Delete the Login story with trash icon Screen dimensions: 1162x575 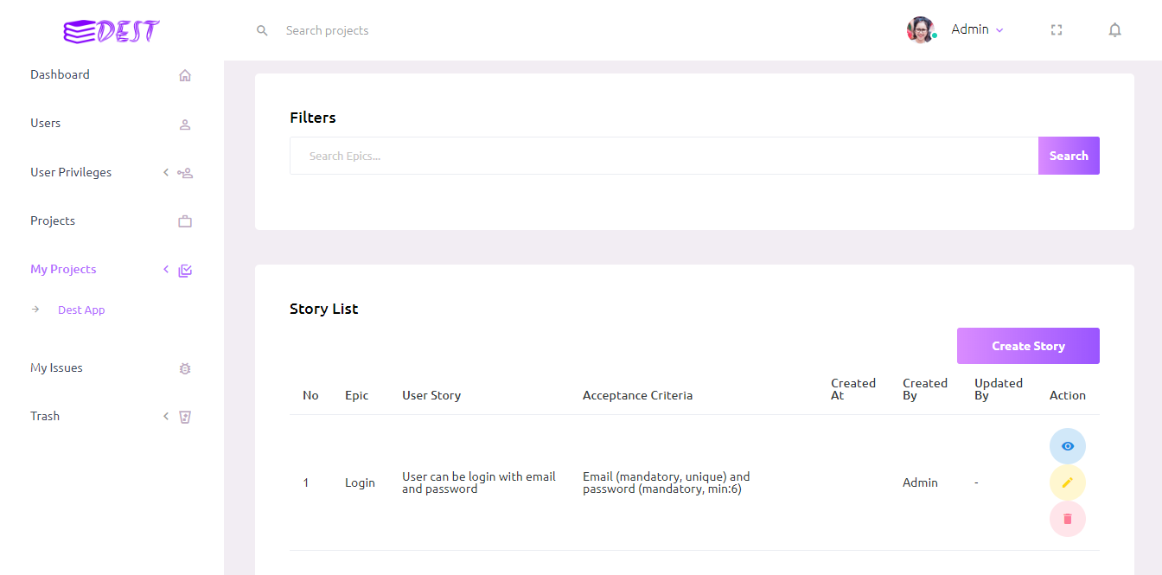point(1068,519)
